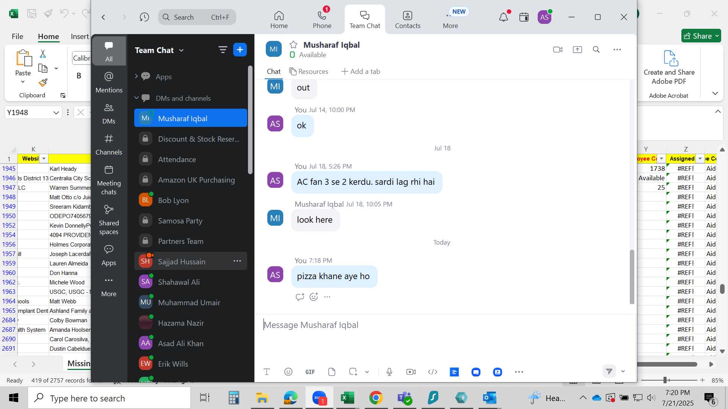
Task: Open the chat list filter icon
Action: 223,50
